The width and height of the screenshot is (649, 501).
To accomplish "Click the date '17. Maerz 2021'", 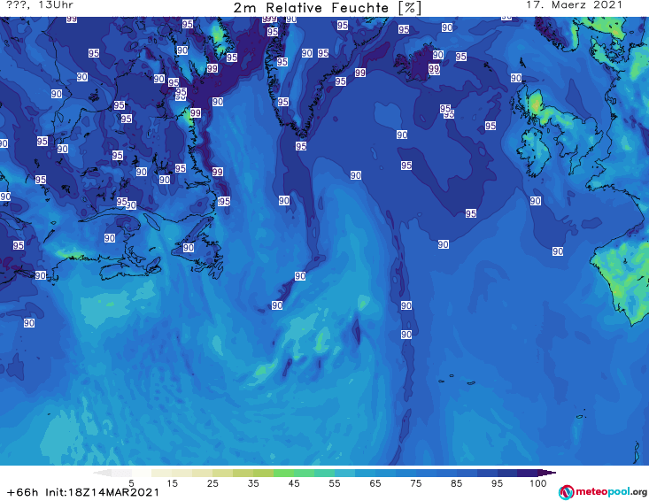I will click(x=574, y=5).
